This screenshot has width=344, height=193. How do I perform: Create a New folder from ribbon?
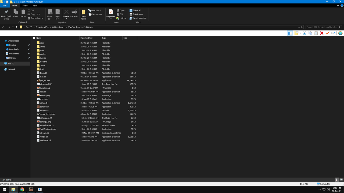click(84, 14)
